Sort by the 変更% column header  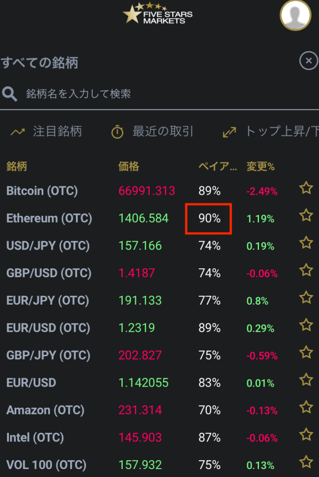pyautogui.click(x=260, y=166)
